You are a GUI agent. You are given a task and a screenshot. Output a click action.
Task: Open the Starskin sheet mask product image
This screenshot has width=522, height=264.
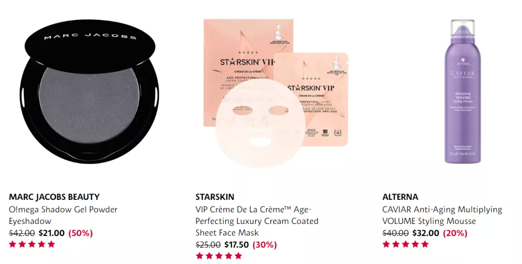click(276, 93)
